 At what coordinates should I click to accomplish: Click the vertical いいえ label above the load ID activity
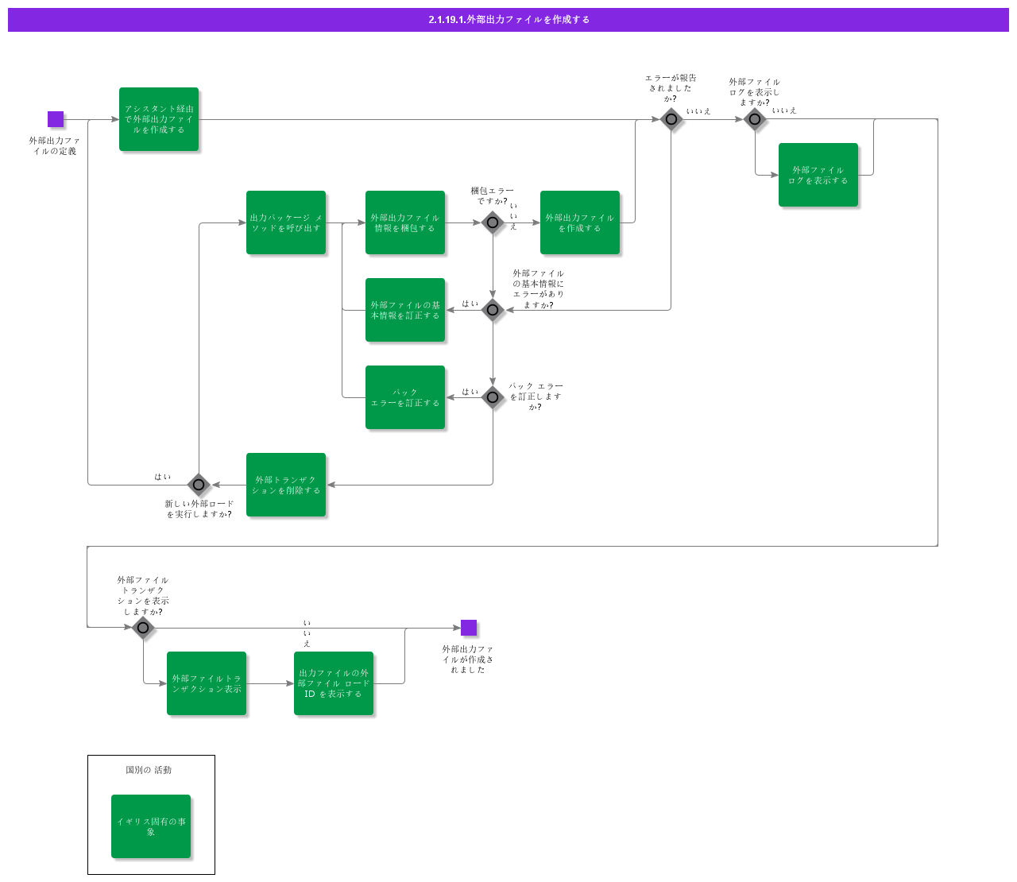[x=307, y=633]
